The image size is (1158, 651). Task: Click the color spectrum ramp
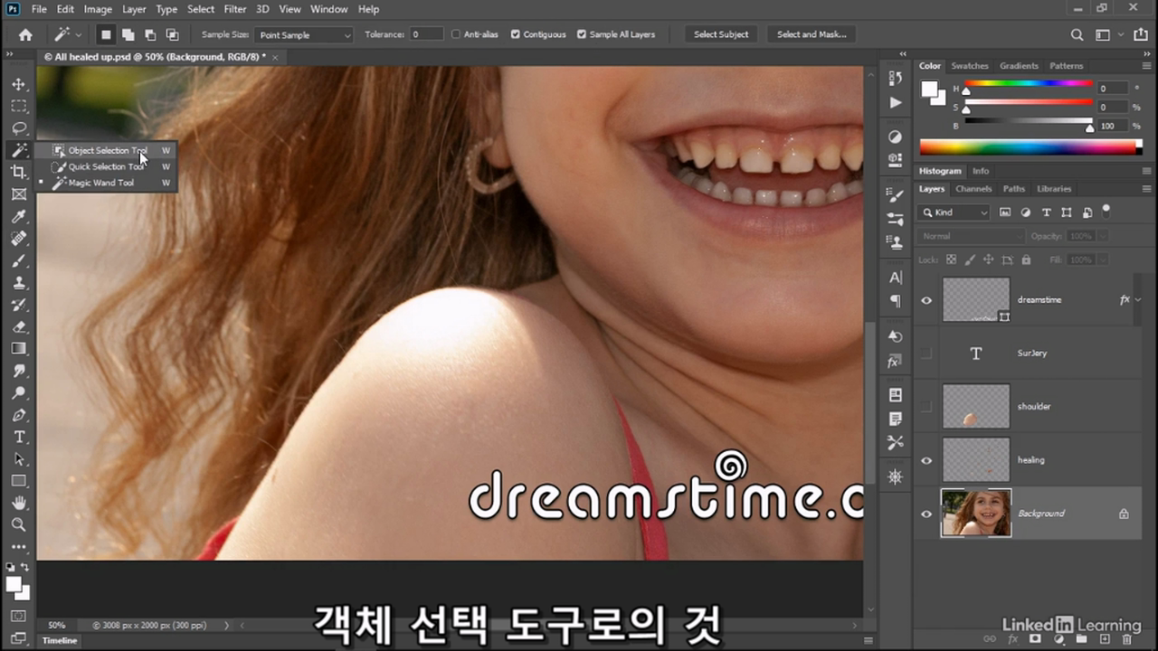[1030, 146]
